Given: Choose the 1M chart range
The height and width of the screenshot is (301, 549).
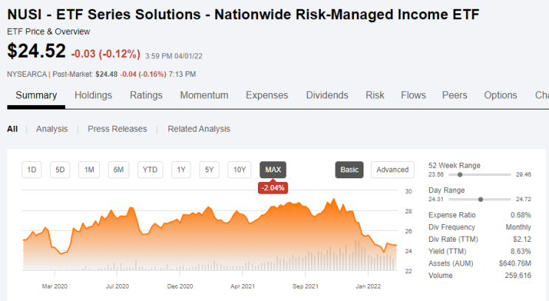Looking at the screenshot, I should [89, 169].
